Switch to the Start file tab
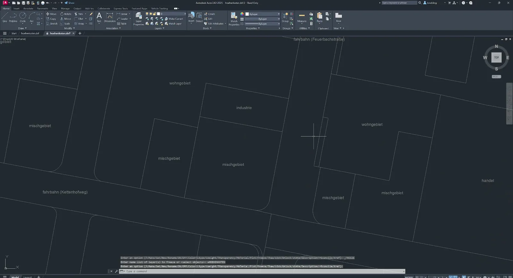513x278 pixels. [x=14, y=33]
